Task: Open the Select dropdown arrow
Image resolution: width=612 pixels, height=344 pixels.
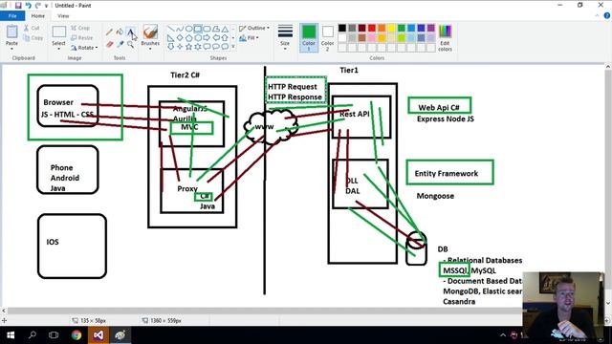Action: pos(59,49)
